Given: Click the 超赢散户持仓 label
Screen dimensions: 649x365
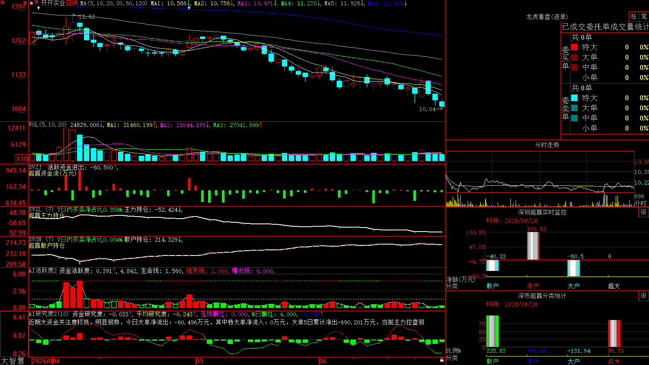Looking at the screenshot, I should 47,245.
